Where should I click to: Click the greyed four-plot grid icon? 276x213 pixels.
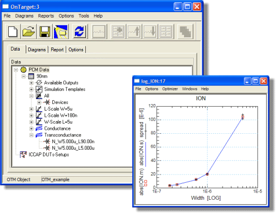click(166, 31)
